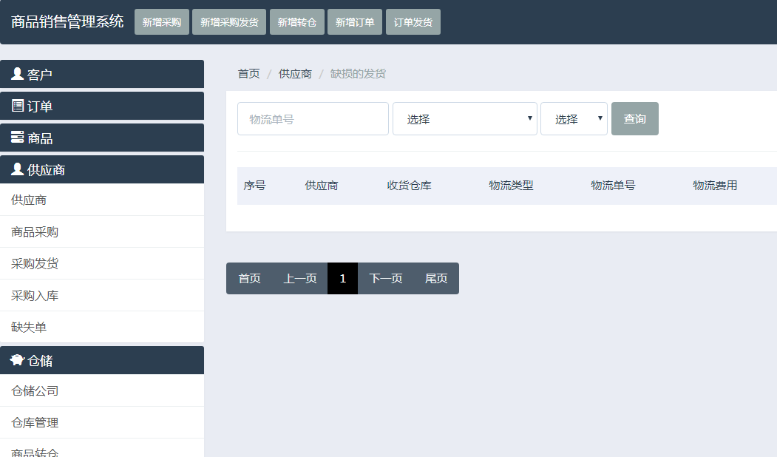
Task: Open 商品采购 in the sidebar
Action: coord(35,232)
